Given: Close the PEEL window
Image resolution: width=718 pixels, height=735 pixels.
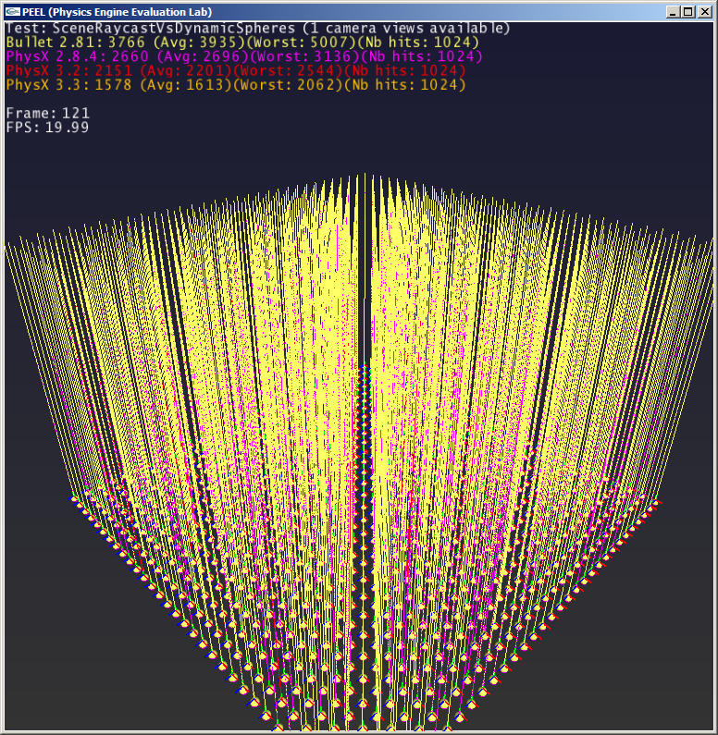Looking at the screenshot, I should (x=704, y=12).
